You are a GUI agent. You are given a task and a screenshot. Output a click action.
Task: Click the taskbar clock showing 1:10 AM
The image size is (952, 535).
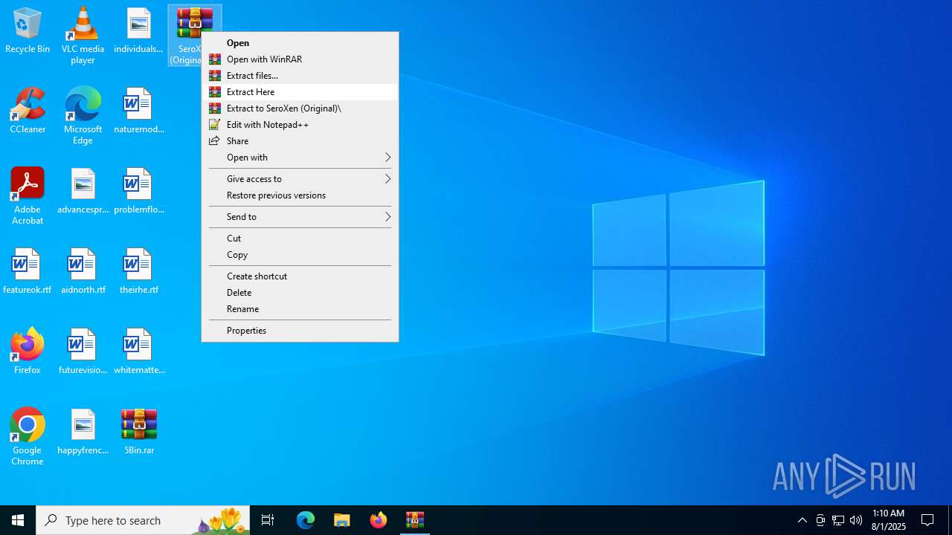click(889, 520)
